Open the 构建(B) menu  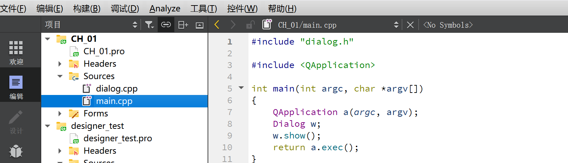87,8
